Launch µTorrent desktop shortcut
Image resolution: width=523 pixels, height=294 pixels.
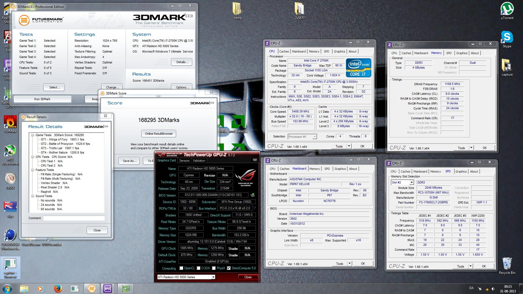tap(507, 11)
